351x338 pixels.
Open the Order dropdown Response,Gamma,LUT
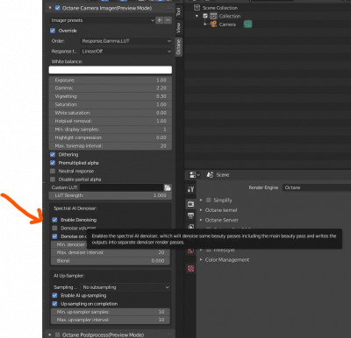(126, 41)
